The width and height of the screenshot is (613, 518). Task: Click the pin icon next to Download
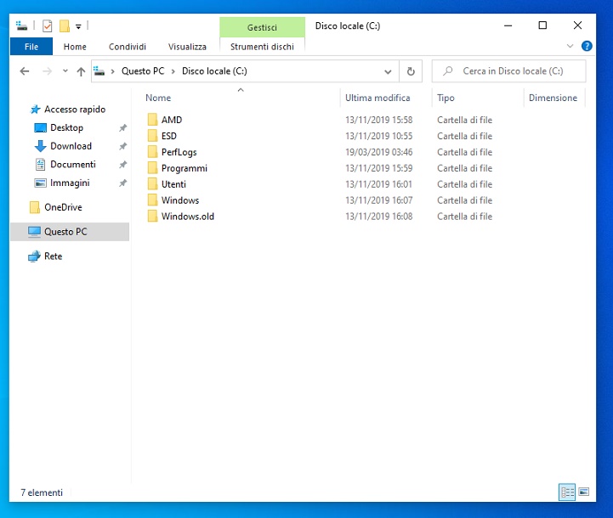tap(122, 146)
